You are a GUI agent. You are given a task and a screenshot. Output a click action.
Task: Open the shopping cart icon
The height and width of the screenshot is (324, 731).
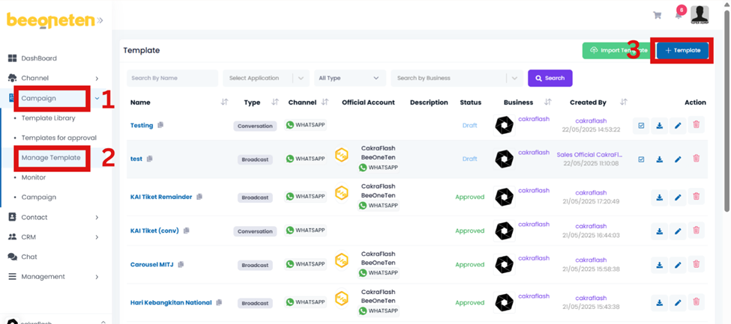tap(658, 15)
